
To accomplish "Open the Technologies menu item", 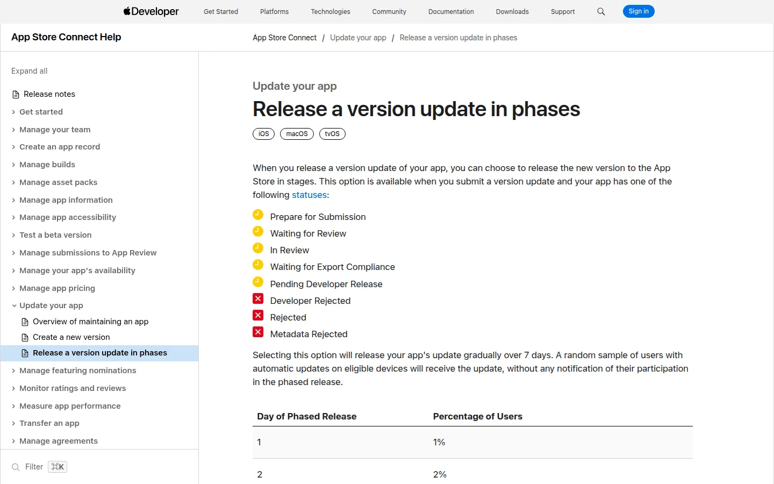I will (331, 11).
